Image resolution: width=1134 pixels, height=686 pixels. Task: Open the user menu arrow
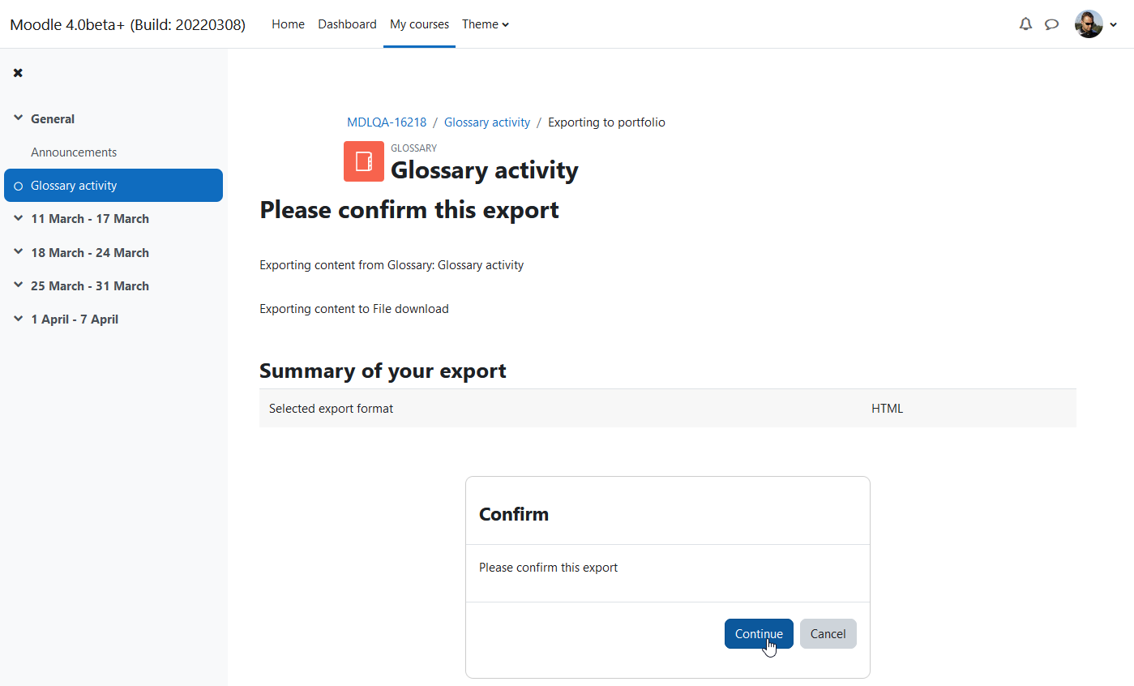pos(1114,25)
